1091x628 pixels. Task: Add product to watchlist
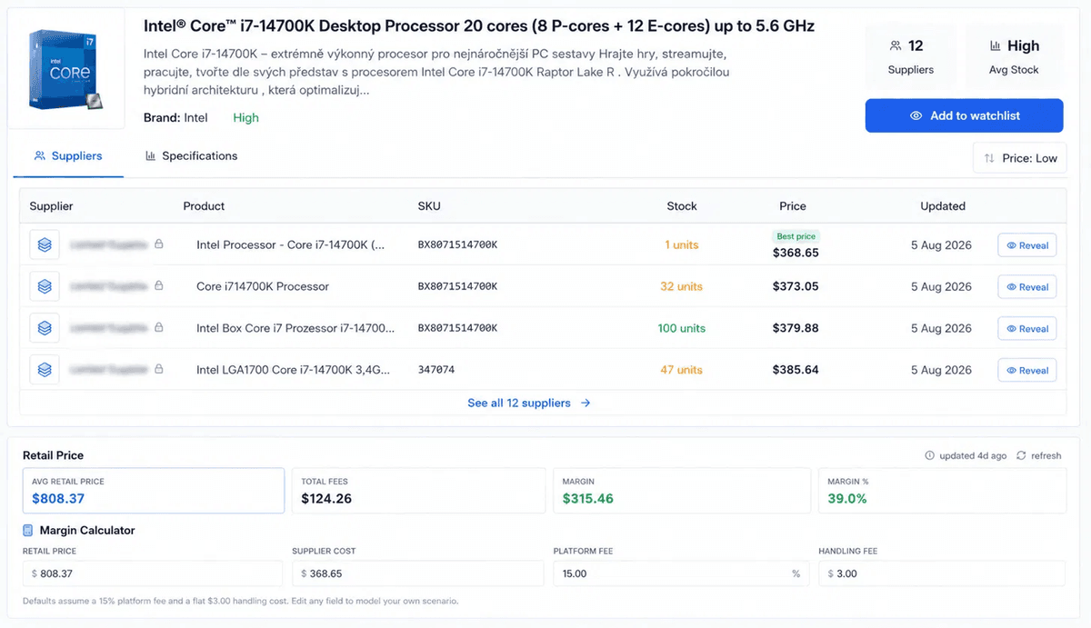pos(964,115)
